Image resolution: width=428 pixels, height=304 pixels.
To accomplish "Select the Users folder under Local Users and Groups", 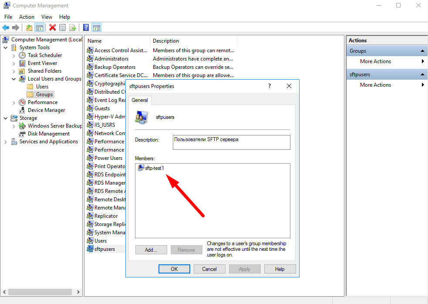I will [x=42, y=87].
